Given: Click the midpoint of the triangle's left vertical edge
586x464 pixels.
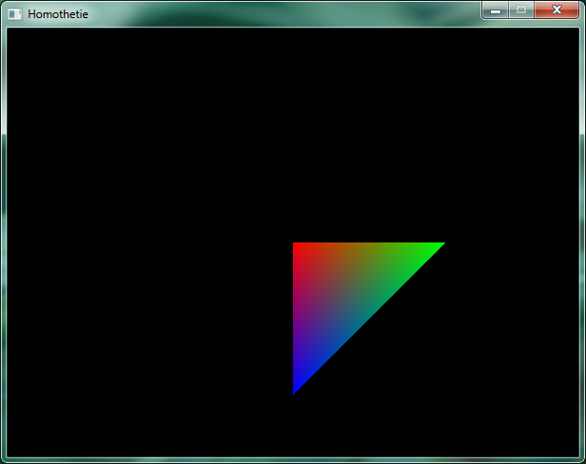Looking at the screenshot, I should 294,319.
